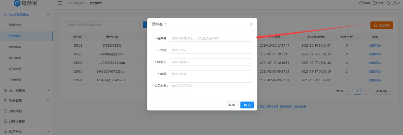Image resolution: width=403 pixels, height=135 pixels.
Task: Click the 服务条款 footer link
Action: tap(286, 106)
